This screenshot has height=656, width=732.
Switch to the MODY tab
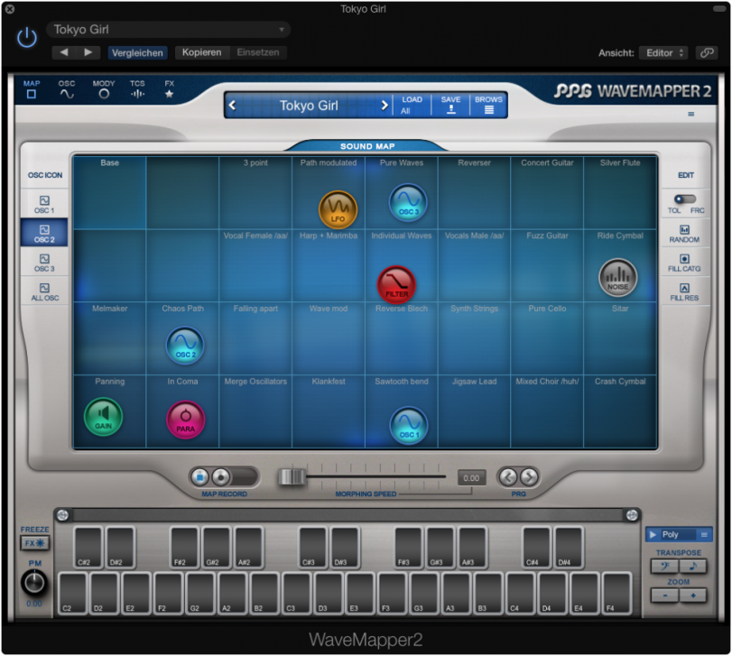[104, 89]
